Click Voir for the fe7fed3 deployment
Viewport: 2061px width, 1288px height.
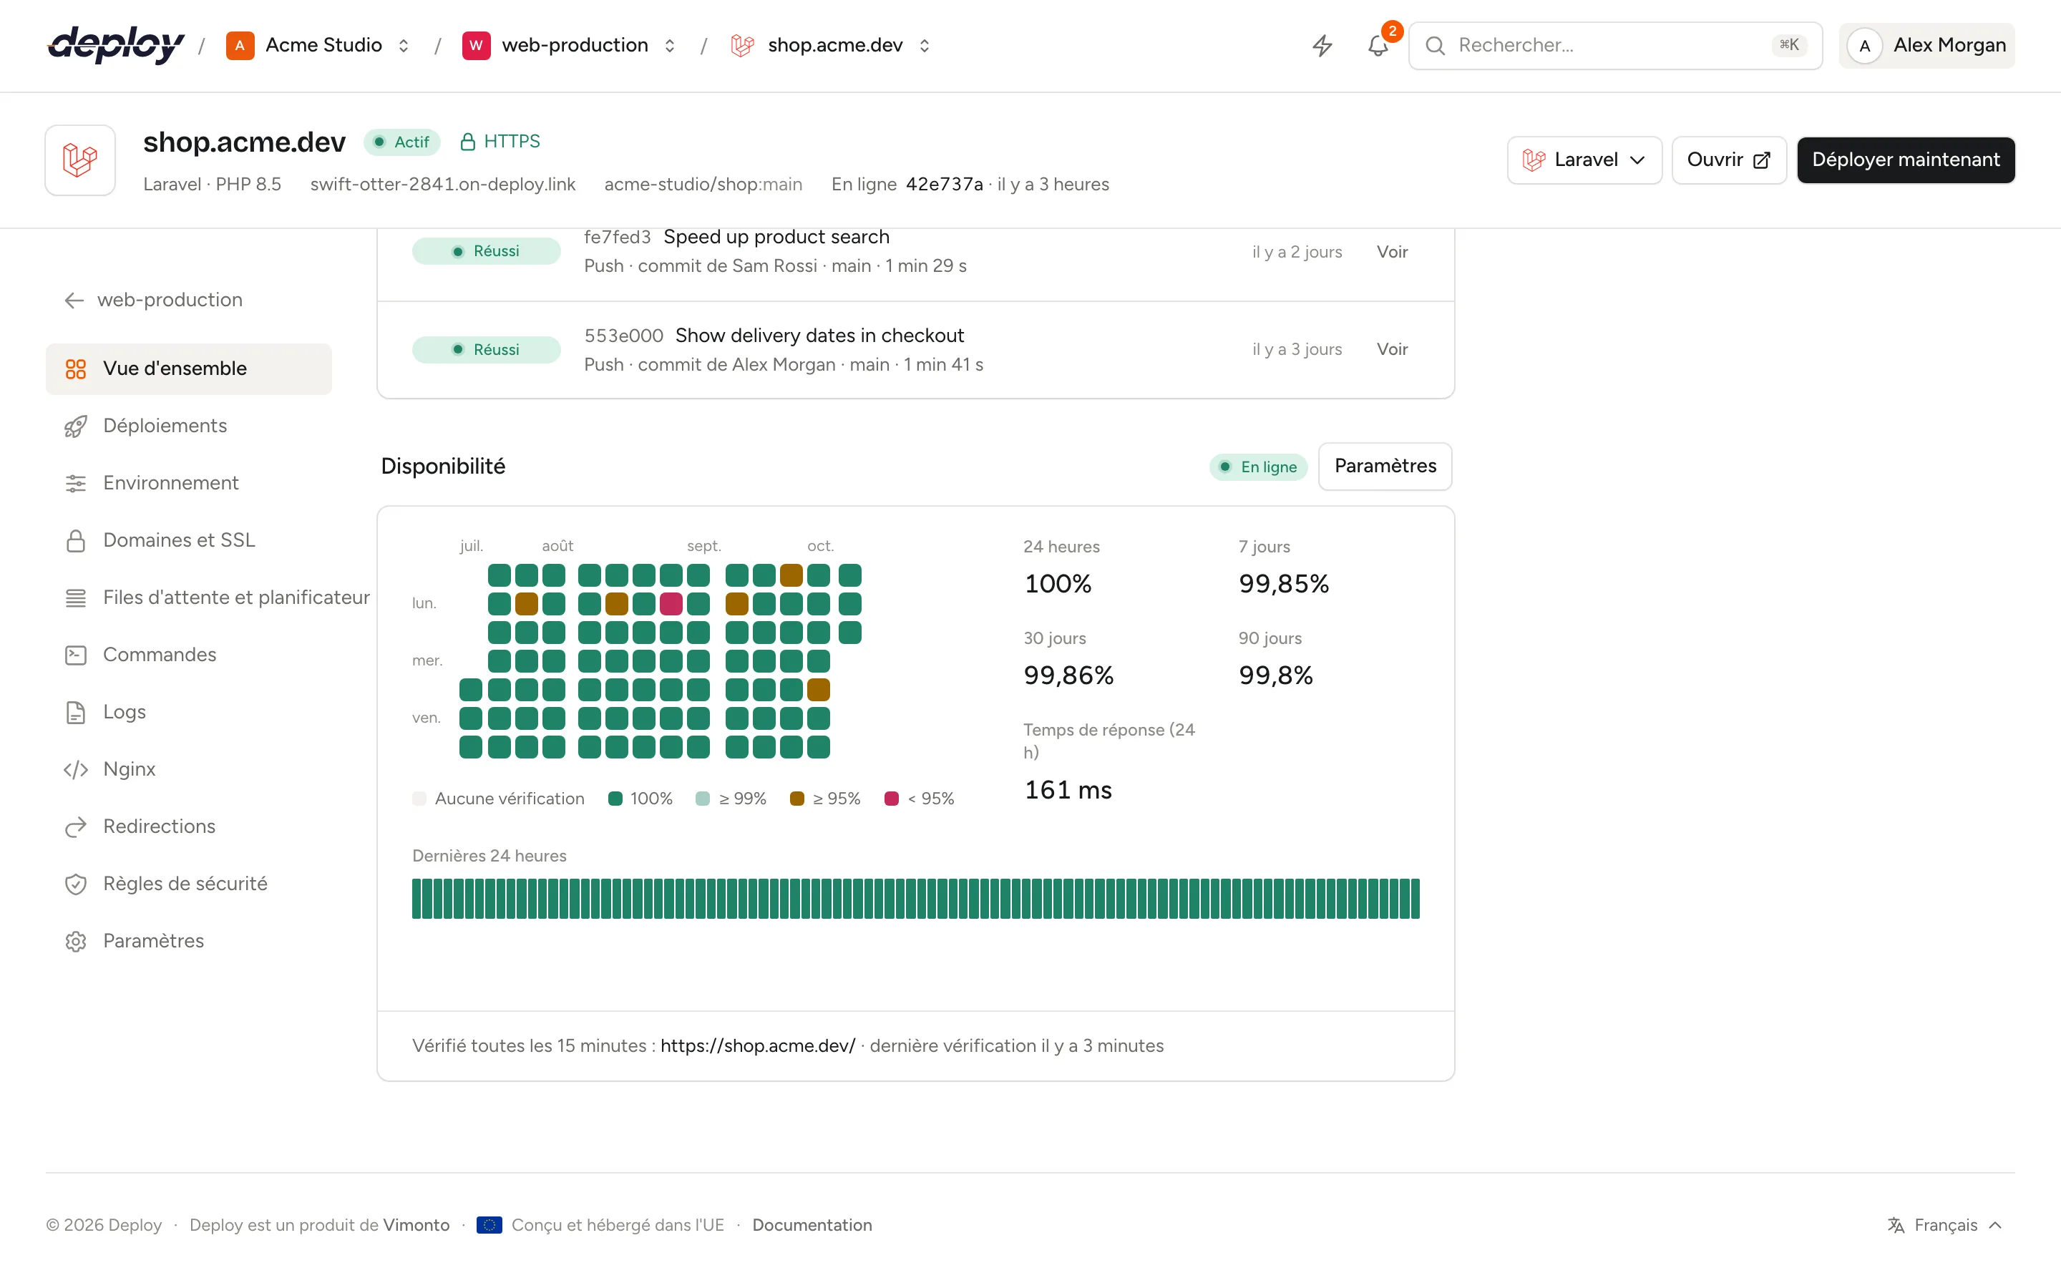click(x=1392, y=252)
